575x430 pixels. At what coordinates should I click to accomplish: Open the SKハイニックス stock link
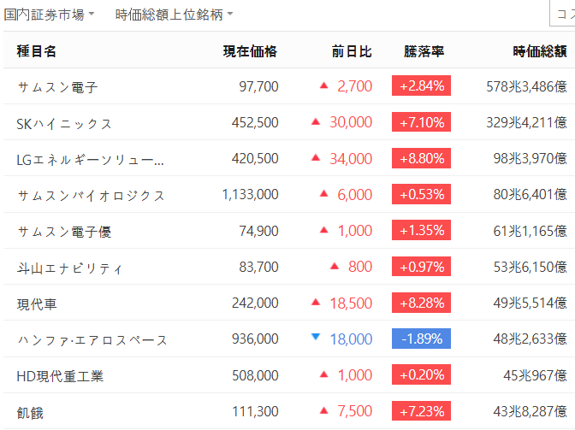point(64,123)
